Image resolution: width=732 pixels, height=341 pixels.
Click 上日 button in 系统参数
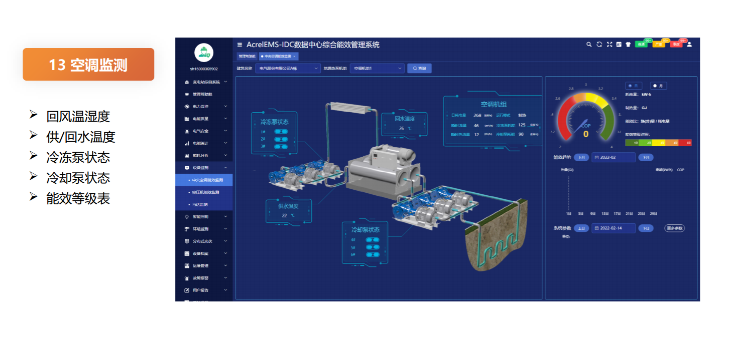(x=581, y=228)
